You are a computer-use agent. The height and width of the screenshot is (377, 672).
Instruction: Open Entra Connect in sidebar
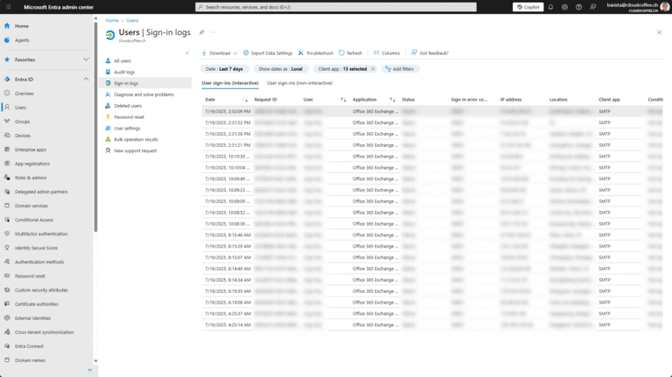(29, 346)
